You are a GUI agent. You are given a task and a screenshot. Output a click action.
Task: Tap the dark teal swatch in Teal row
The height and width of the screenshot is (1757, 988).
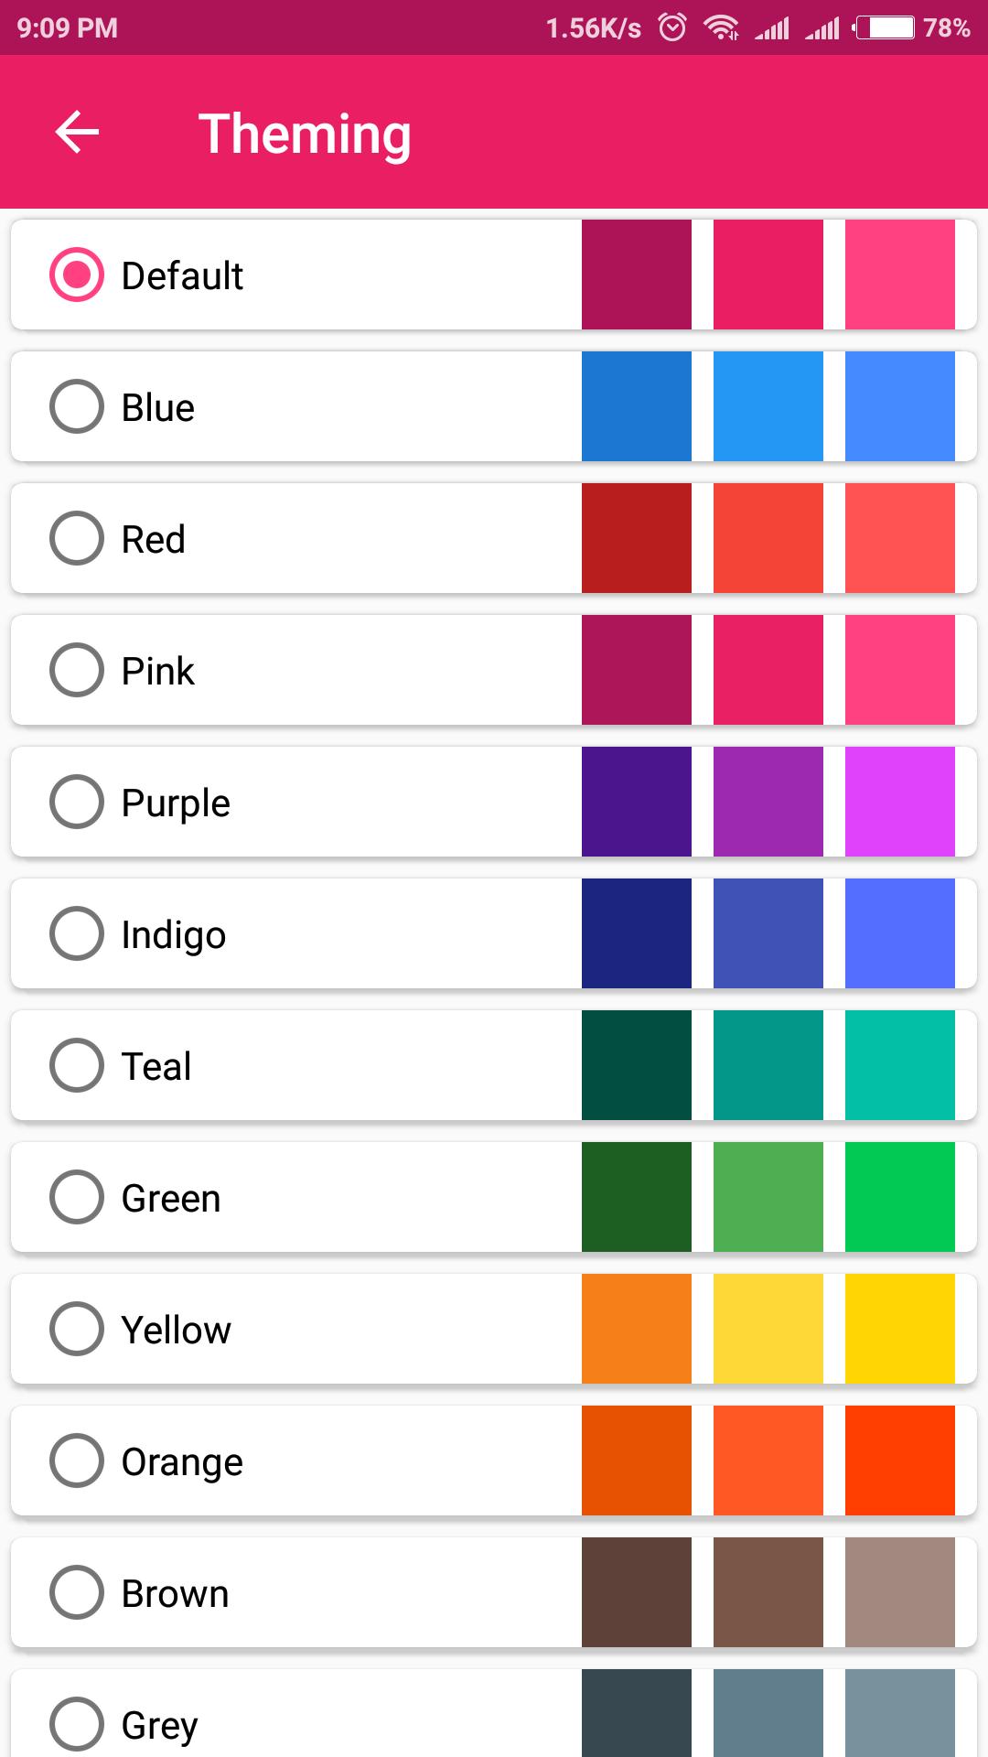pyautogui.click(x=637, y=1065)
